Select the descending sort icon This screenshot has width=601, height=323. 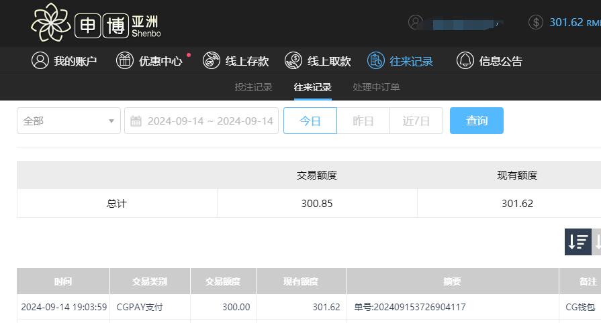[578, 242]
